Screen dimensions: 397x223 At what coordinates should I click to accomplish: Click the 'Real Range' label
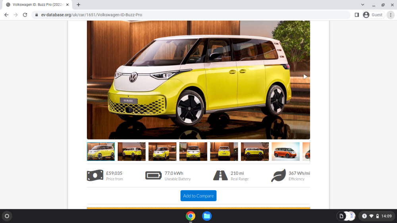pos(239,179)
